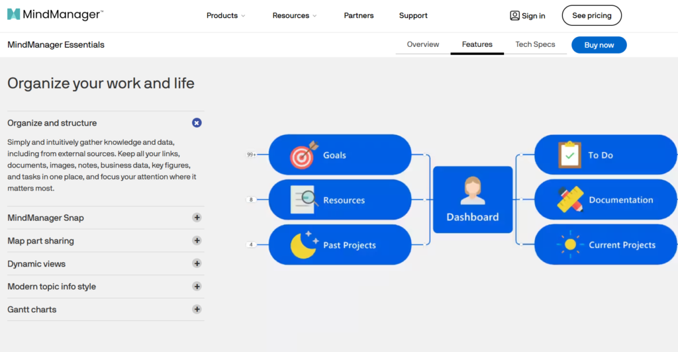
Task: Expand Modern topic info style section
Action: point(197,286)
